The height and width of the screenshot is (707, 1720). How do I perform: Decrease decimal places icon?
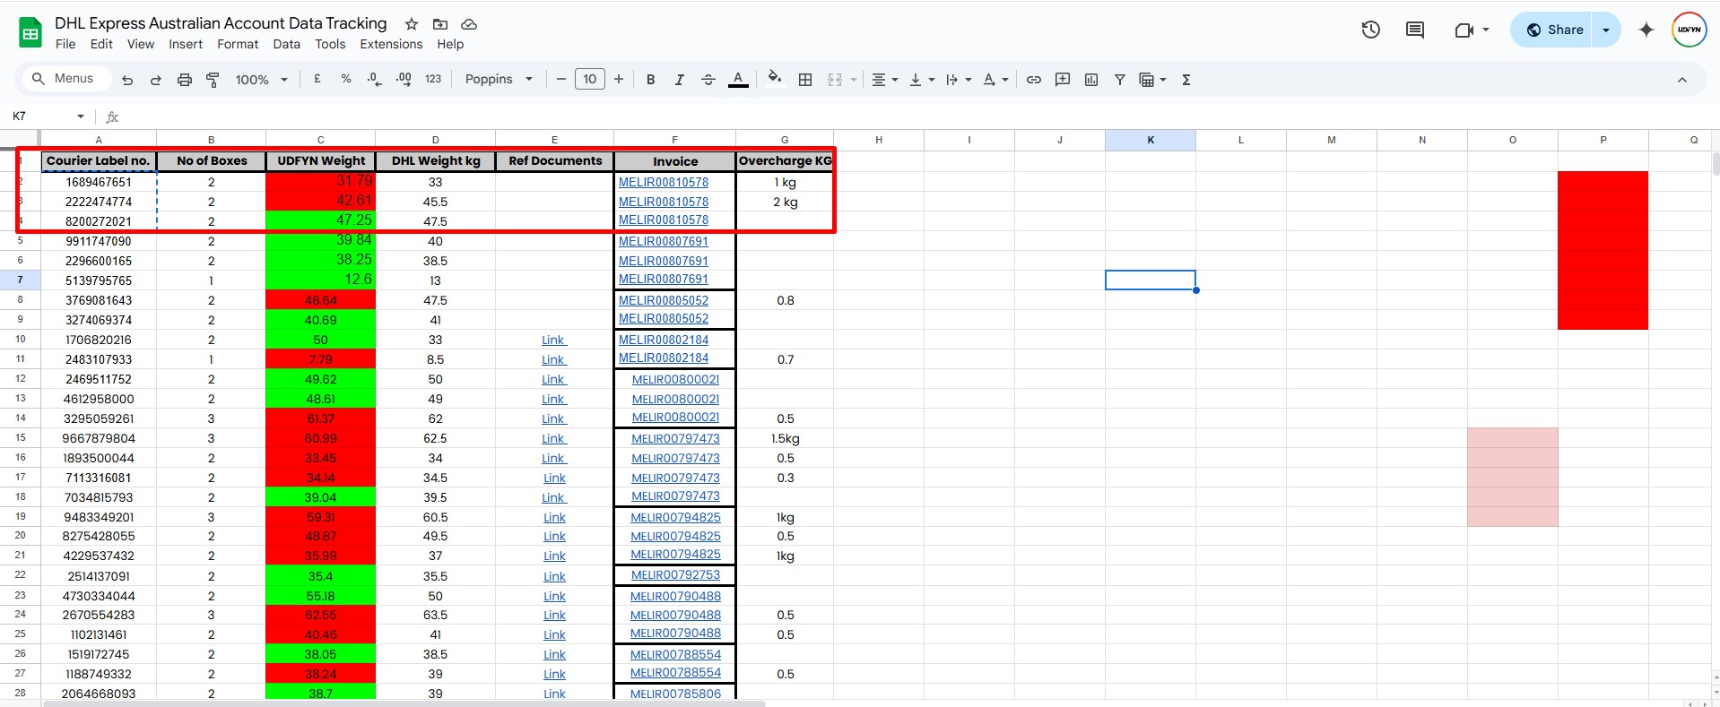pyautogui.click(x=375, y=79)
